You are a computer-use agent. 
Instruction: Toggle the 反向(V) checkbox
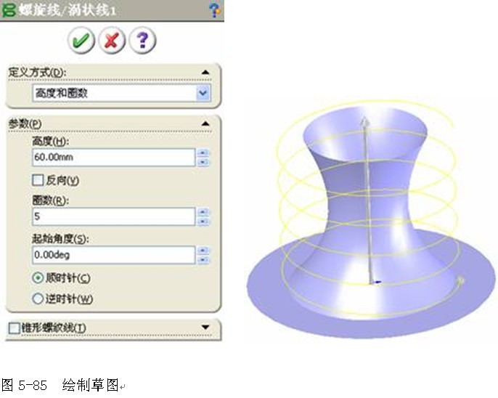pyautogui.click(x=38, y=180)
